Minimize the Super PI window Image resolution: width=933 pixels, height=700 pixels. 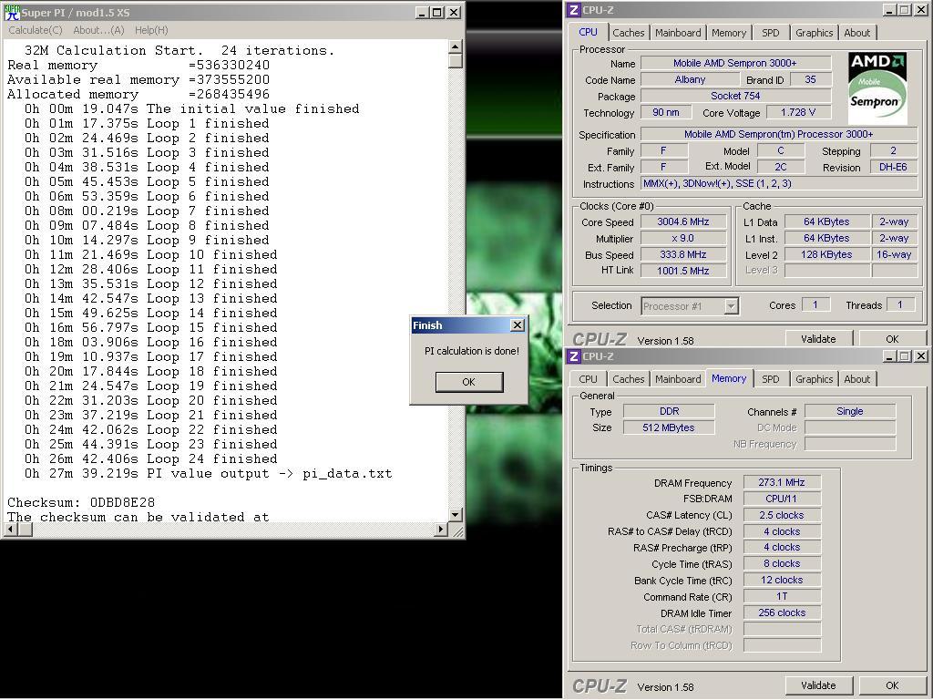tap(421, 13)
